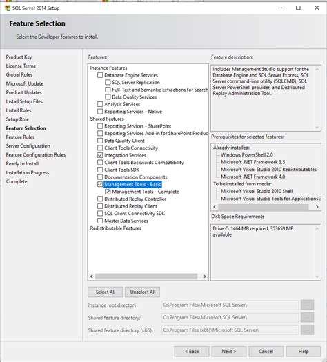Uncheck Management Tools - Basic

click(x=100, y=184)
